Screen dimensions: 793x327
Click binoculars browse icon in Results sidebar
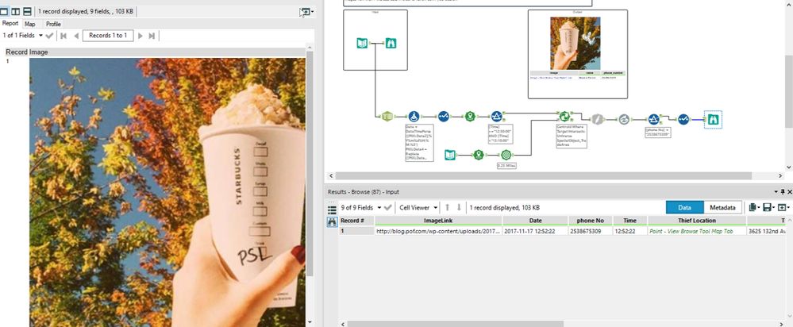click(x=332, y=222)
